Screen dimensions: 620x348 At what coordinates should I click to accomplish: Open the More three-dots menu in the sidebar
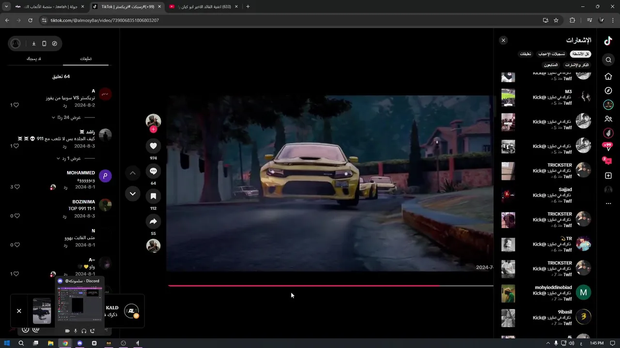point(608,203)
